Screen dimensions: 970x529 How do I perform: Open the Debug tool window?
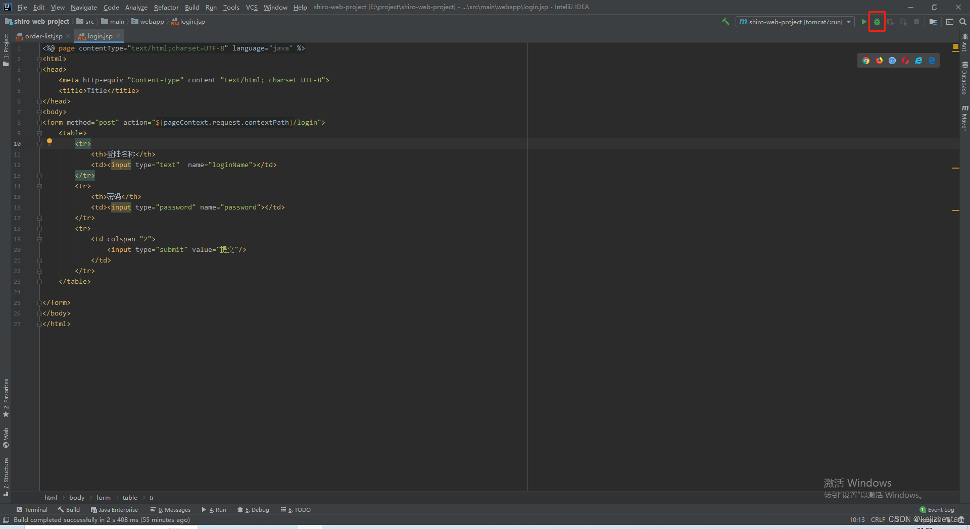[253, 510]
